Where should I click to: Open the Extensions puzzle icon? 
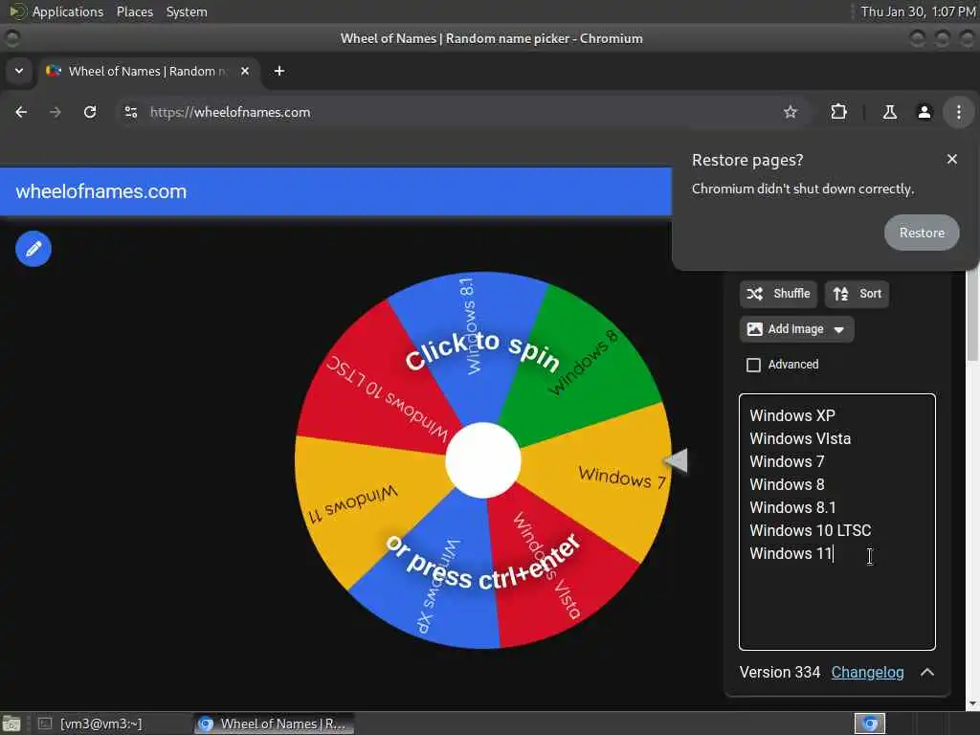[838, 113]
